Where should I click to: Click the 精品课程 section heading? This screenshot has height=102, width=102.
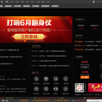pyautogui.click(x=79, y=35)
